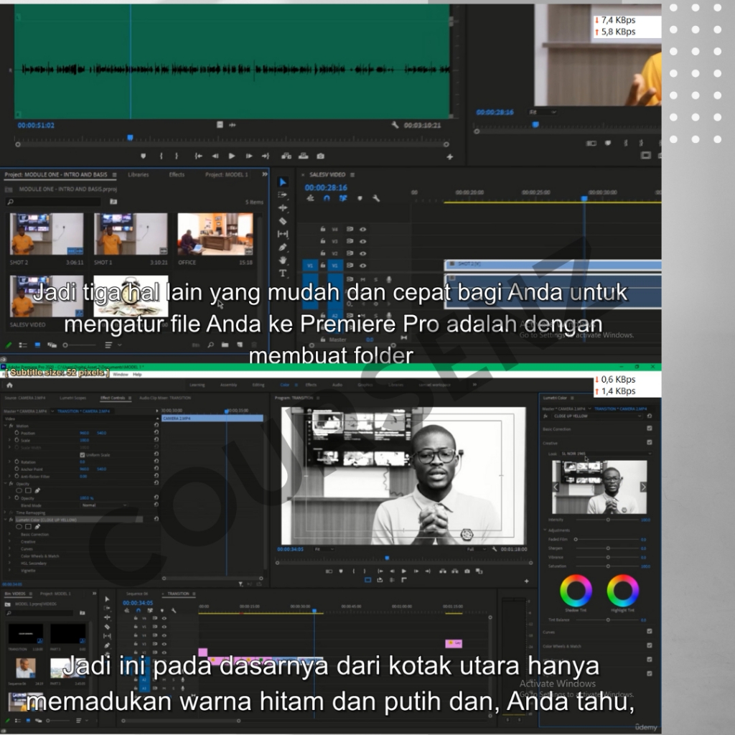
Task: Disable the Basic Correction checkbox in Lumetri Color
Action: pyautogui.click(x=649, y=429)
